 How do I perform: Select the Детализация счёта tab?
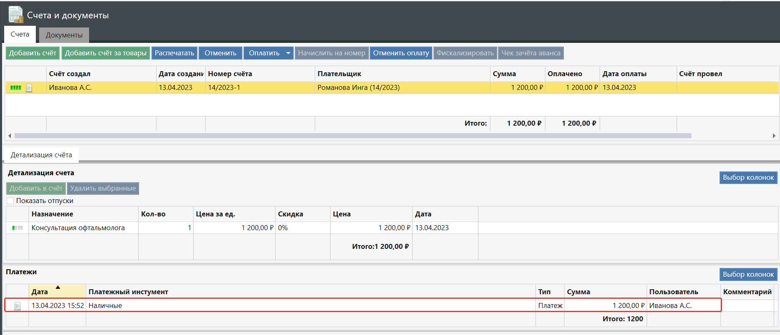point(41,155)
